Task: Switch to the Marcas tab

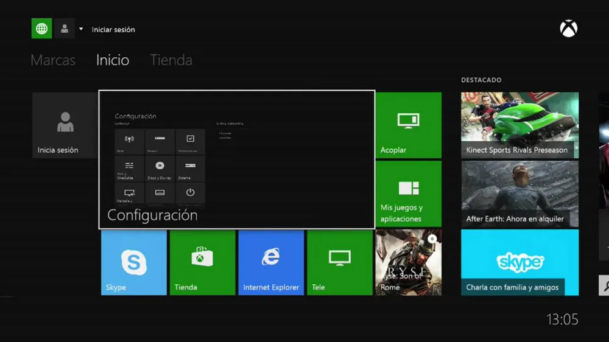Action: 53,60
